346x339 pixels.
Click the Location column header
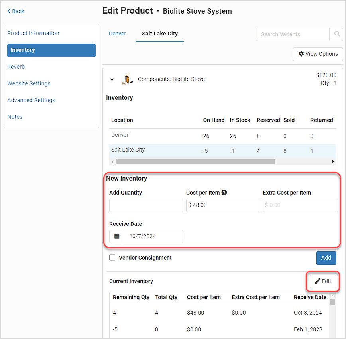(x=122, y=120)
